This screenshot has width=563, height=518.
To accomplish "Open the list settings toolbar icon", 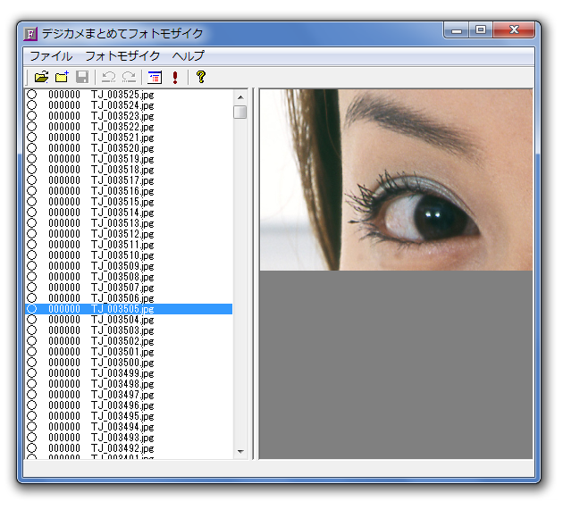I will click(155, 77).
